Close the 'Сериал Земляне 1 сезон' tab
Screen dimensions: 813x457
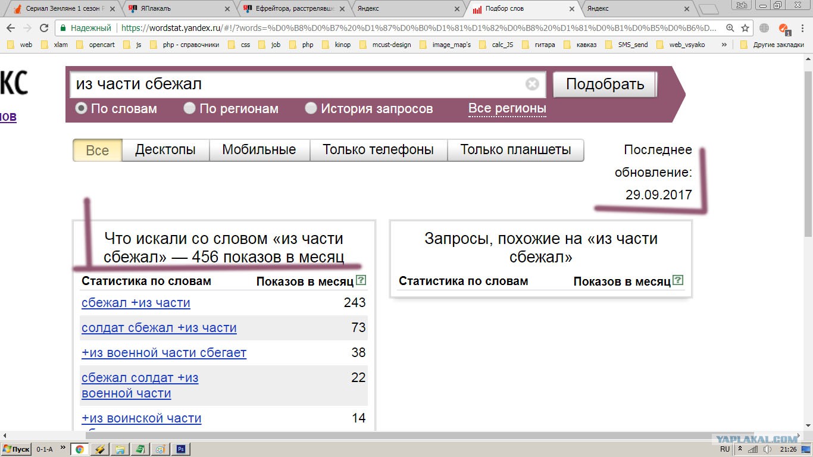coord(113,9)
